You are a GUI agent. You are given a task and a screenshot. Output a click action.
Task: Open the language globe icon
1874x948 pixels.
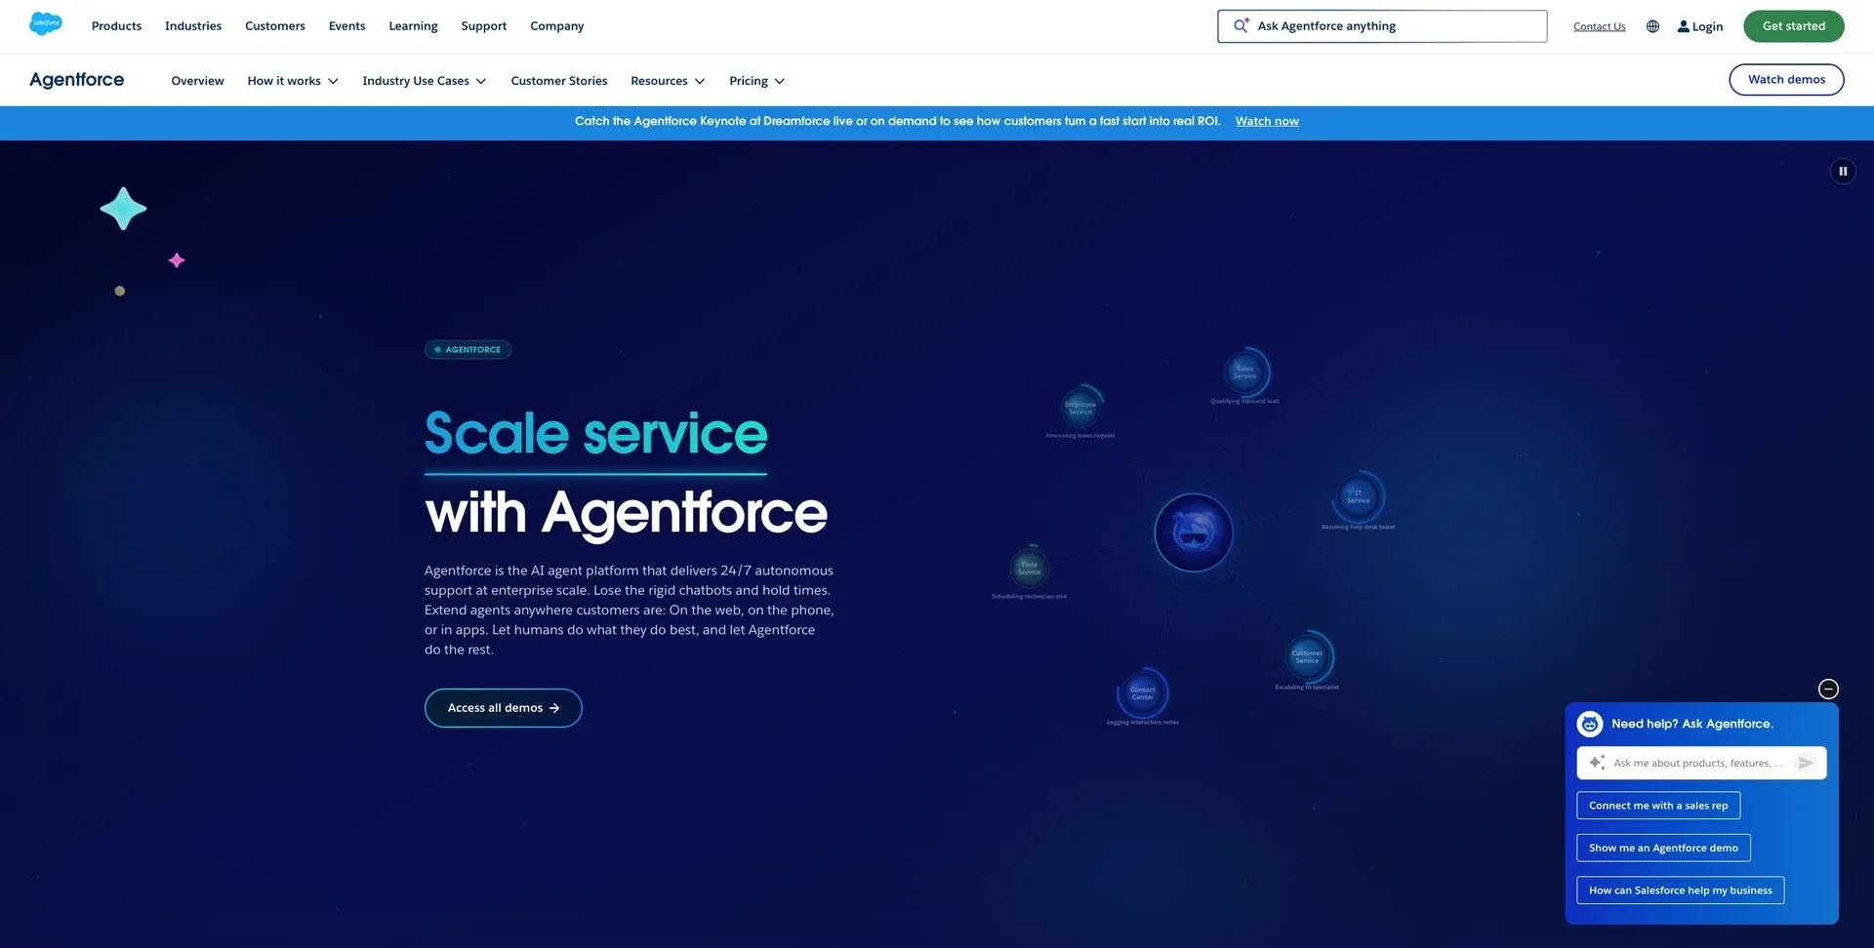tap(1652, 26)
